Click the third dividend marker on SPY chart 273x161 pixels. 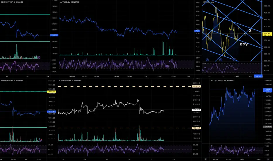235,60
